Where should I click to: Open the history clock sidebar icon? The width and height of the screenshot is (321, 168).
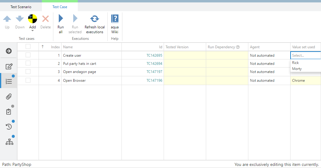coord(9,127)
